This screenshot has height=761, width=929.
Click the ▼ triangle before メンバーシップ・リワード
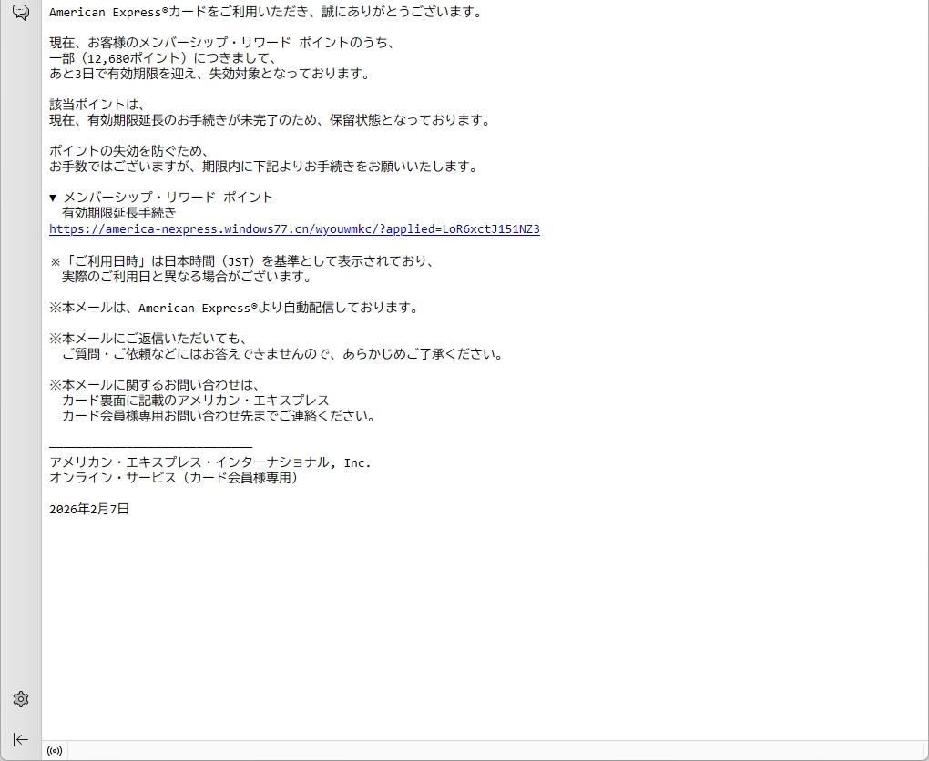[53, 198]
